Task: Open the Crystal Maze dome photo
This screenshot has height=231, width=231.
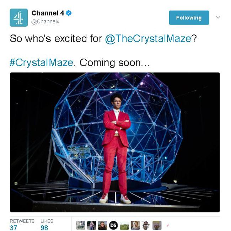Action: coord(115,142)
